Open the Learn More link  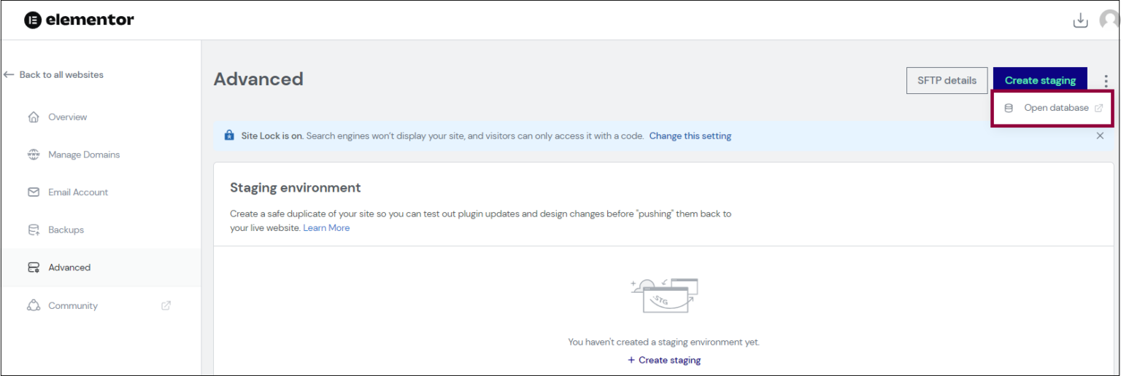(x=326, y=228)
